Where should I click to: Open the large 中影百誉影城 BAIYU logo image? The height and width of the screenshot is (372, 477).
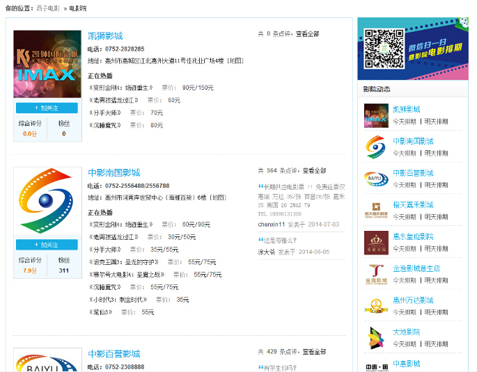47,360
